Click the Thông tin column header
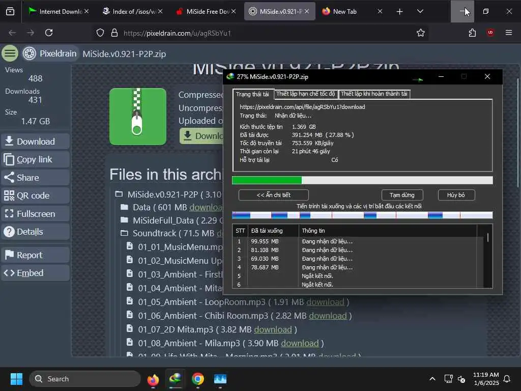Image resolution: width=521 pixels, height=391 pixels. [388, 231]
